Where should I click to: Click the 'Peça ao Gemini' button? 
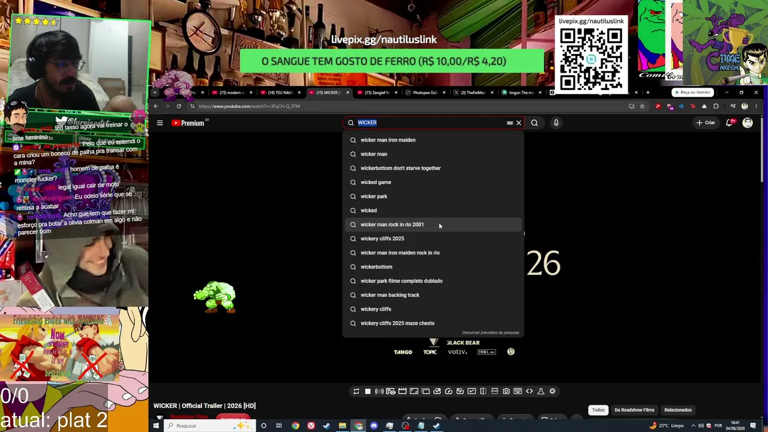point(692,92)
